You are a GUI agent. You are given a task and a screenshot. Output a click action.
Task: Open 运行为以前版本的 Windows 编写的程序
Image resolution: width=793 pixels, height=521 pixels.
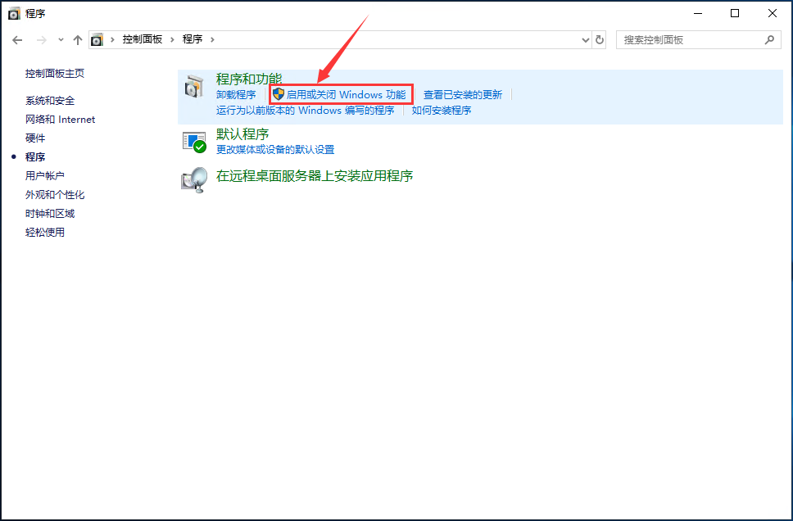coord(305,111)
